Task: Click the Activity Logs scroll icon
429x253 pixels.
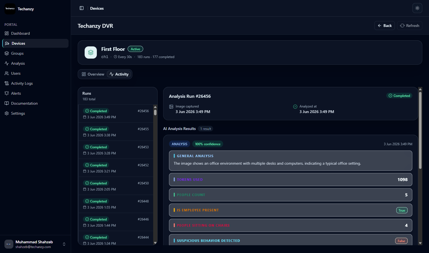Action: click(x=7, y=83)
